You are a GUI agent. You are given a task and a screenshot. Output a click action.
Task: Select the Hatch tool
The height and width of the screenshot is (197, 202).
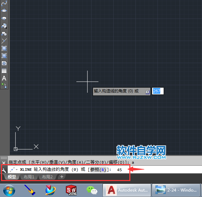tap(4, 48)
